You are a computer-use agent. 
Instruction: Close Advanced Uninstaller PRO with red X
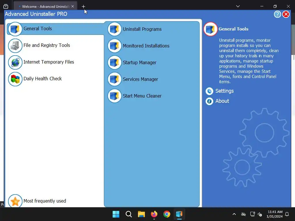tap(286, 14)
